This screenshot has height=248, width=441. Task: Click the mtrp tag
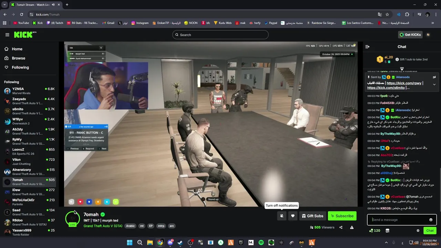[x=161, y=226]
